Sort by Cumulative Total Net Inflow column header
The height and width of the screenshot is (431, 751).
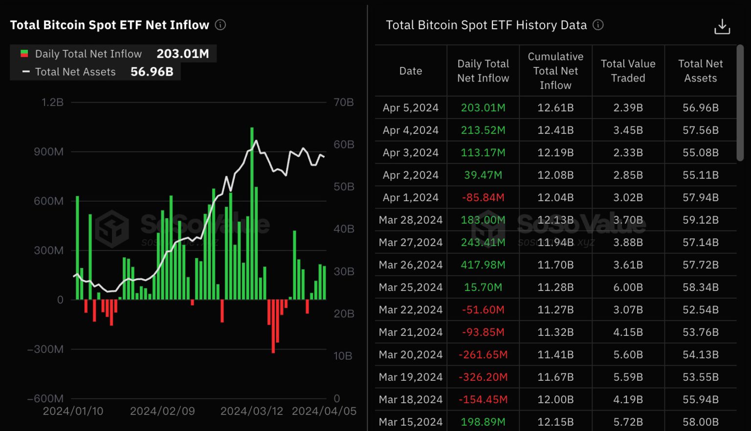(555, 71)
